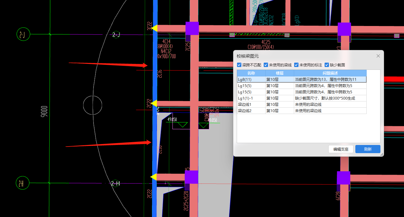The image size is (404, 217).
Task: Click the white circle on the drawing
Action: coord(93,105)
